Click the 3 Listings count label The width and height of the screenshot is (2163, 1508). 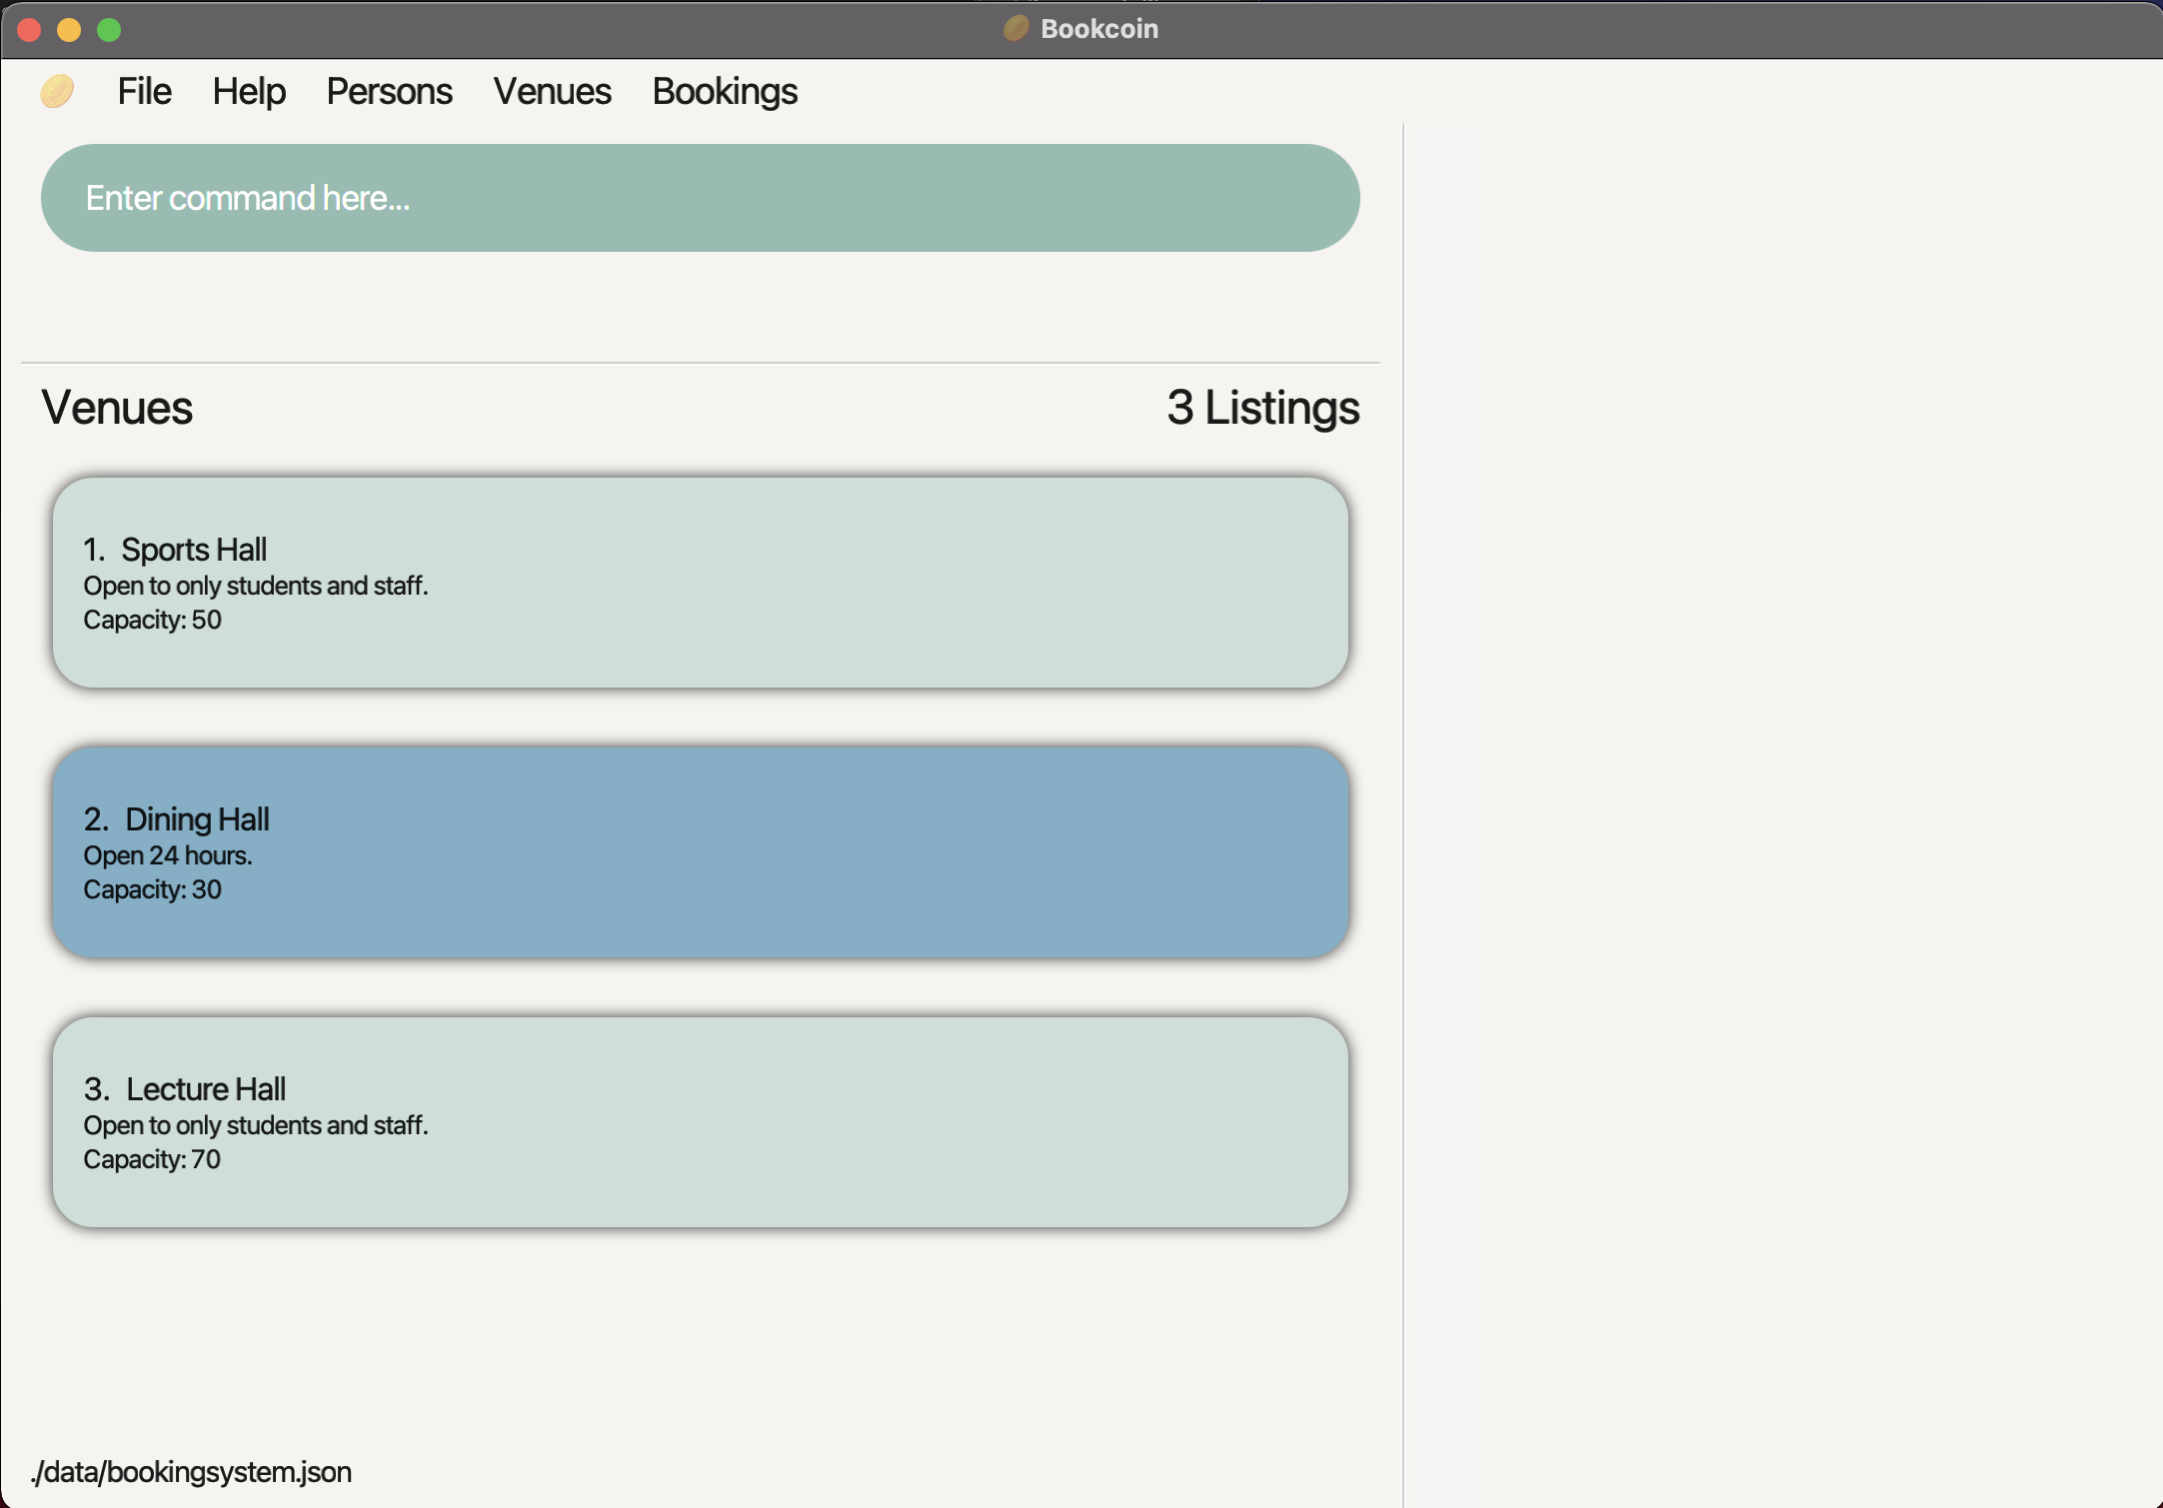(x=1262, y=408)
